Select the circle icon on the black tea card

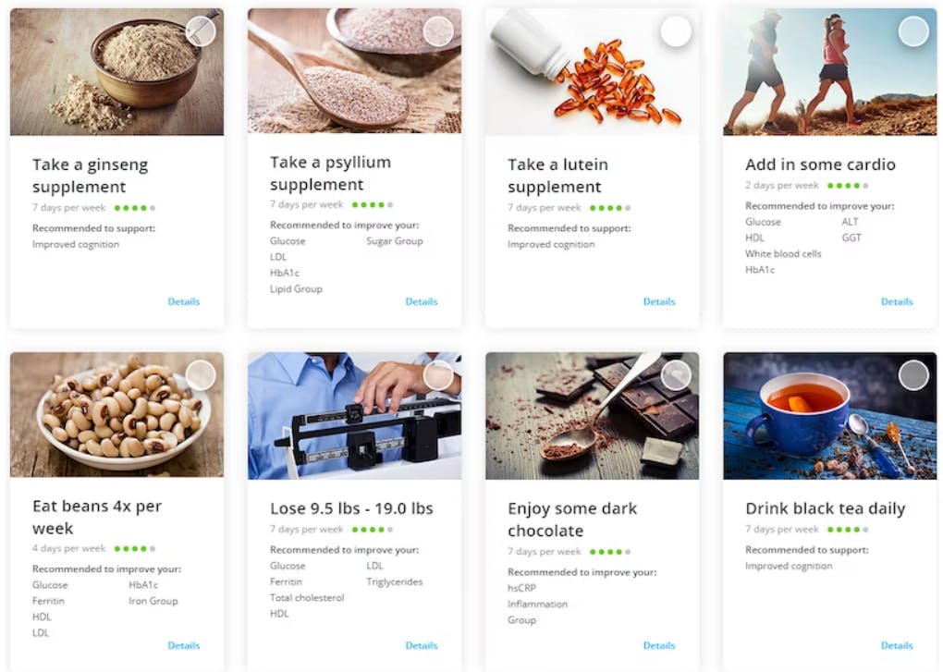[913, 375]
